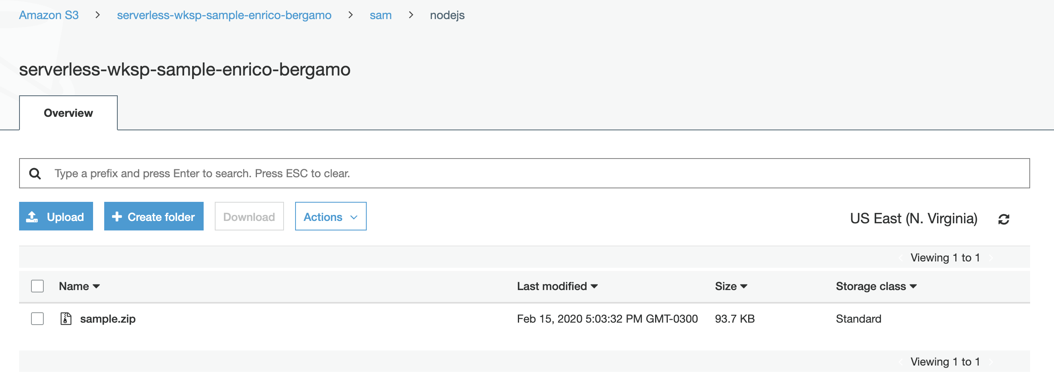Open the Actions dropdown menu
The width and height of the screenshot is (1054, 387).
pos(331,217)
